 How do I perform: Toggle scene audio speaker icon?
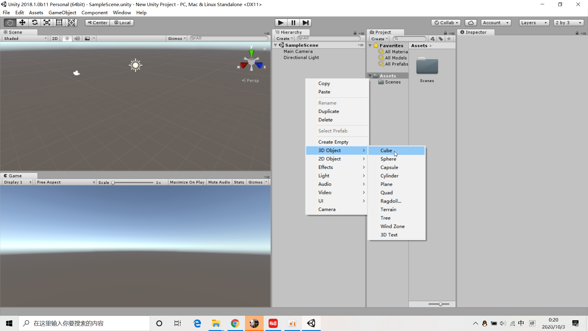click(x=77, y=39)
